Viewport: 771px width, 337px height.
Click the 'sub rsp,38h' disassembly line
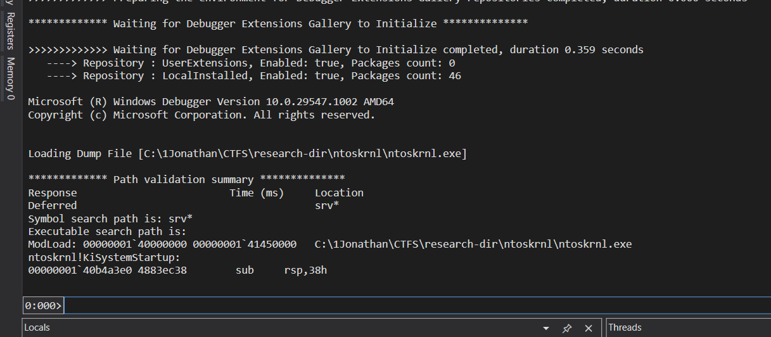click(x=177, y=270)
